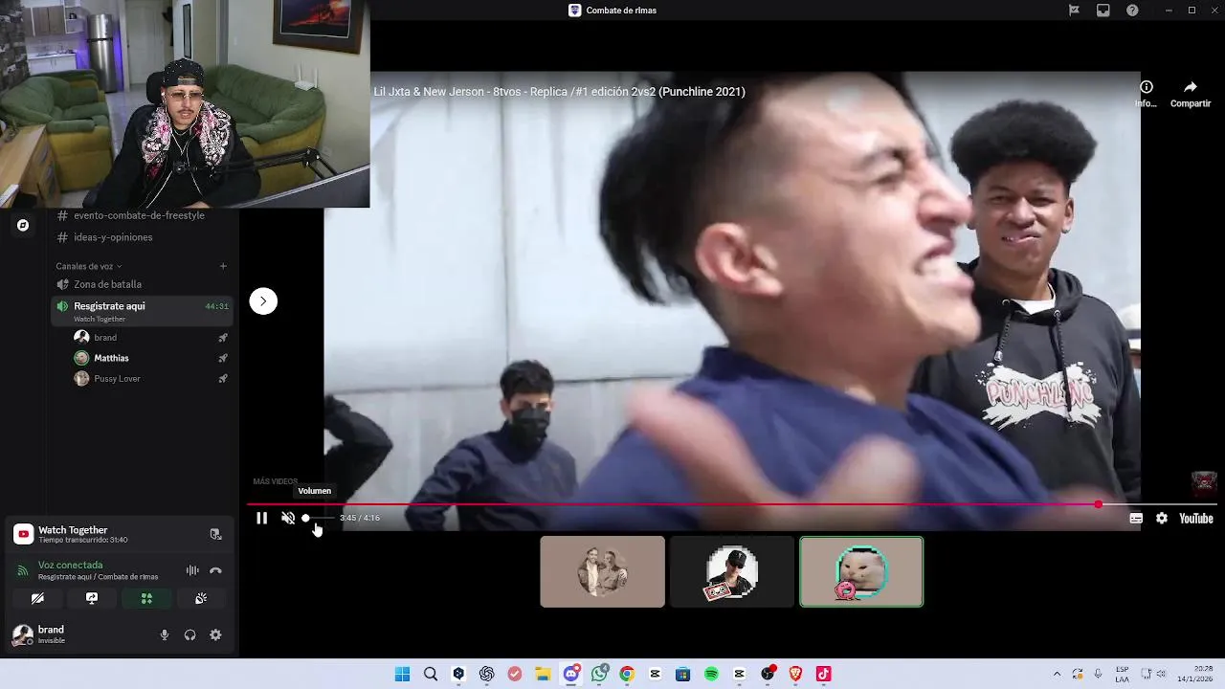Open TikTok from the taskbar
Viewport: 1225px width, 689px height.
pos(823,674)
